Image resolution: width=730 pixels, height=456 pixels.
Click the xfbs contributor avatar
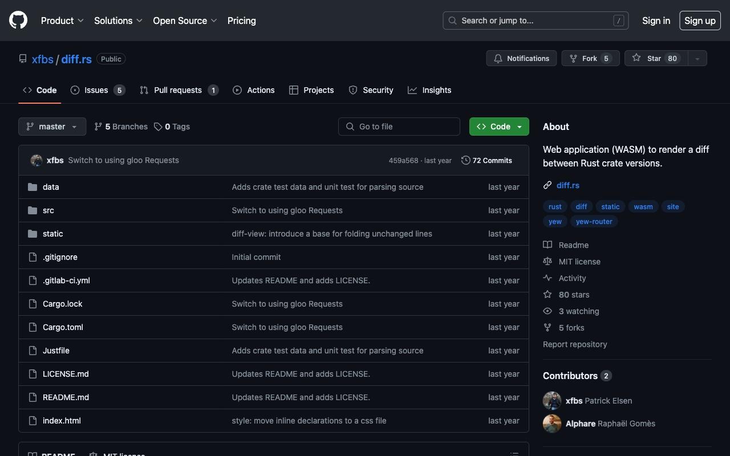coord(552,401)
